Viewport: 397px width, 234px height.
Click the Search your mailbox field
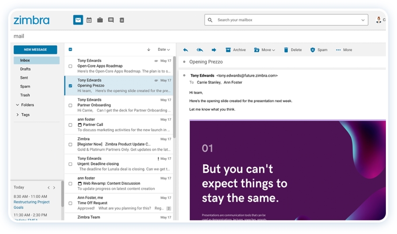tap(286, 20)
